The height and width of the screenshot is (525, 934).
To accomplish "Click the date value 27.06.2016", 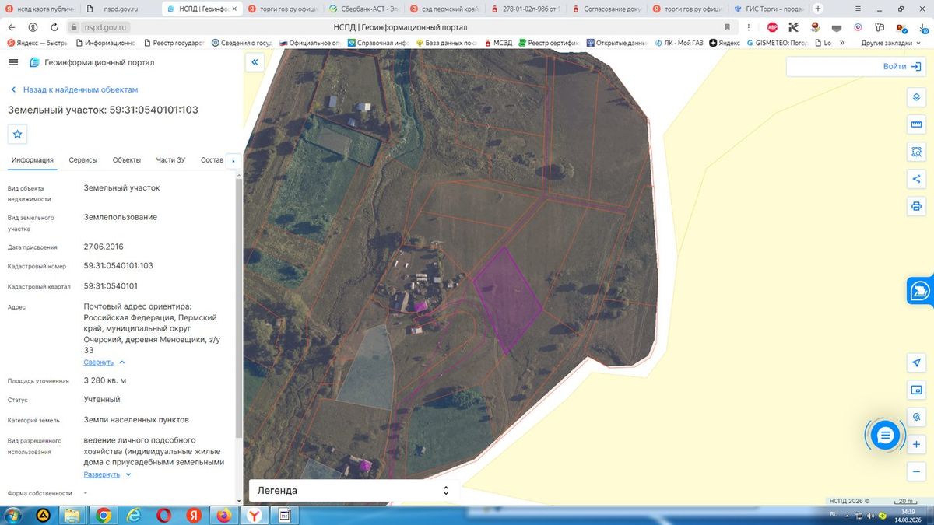I will coord(104,247).
